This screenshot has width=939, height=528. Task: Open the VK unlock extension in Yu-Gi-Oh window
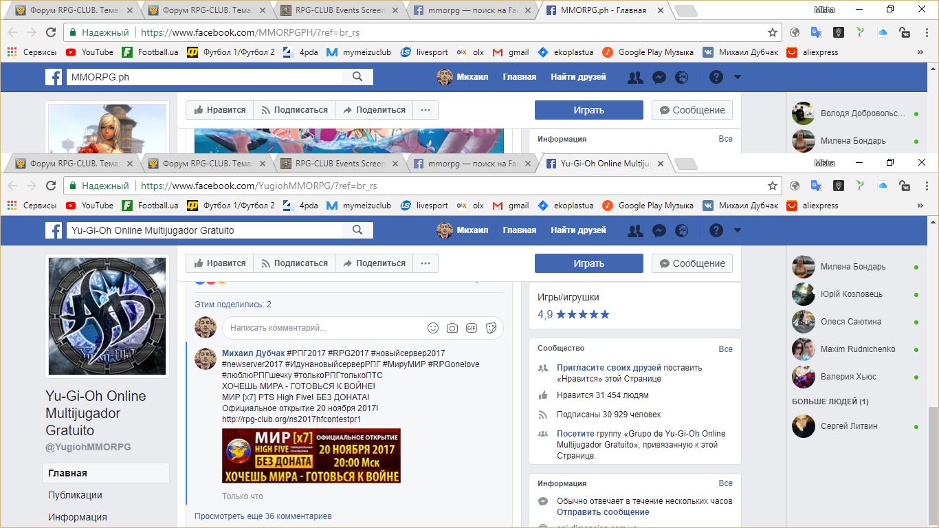[906, 186]
